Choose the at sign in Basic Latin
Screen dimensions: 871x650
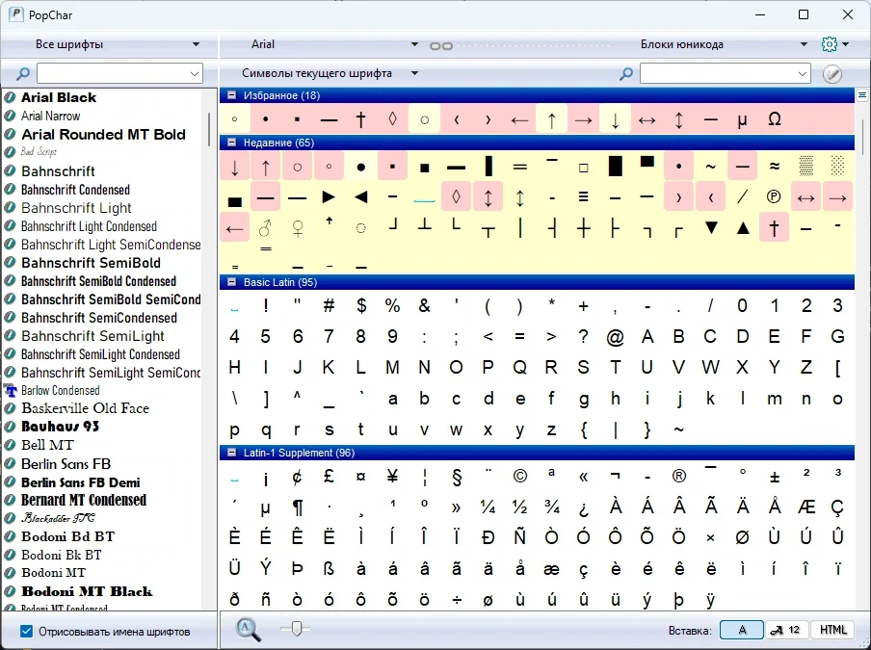coord(615,336)
